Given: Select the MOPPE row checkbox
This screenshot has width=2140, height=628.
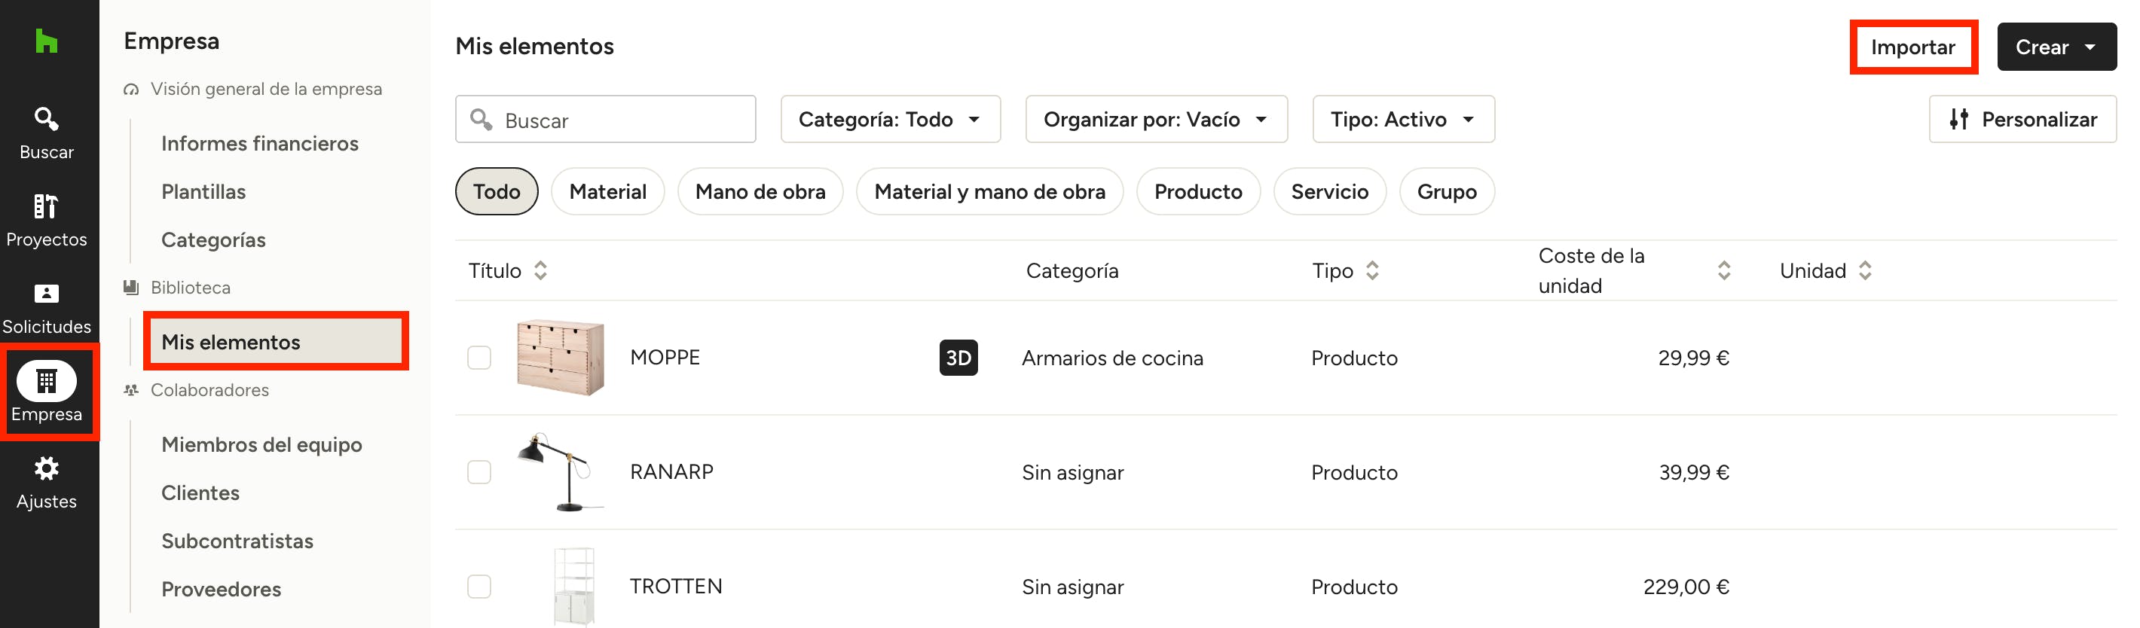Looking at the screenshot, I should pos(479,358).
